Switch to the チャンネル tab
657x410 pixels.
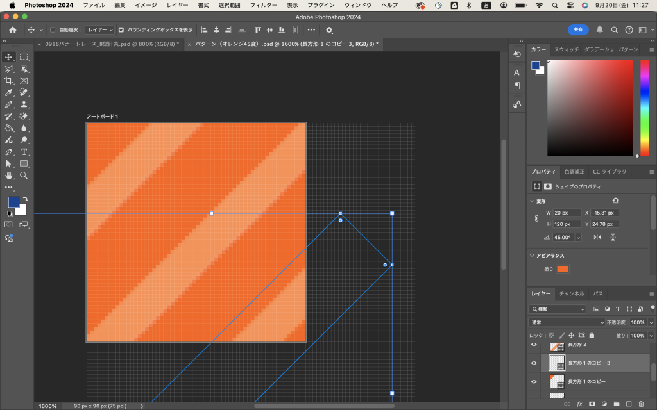571,293
